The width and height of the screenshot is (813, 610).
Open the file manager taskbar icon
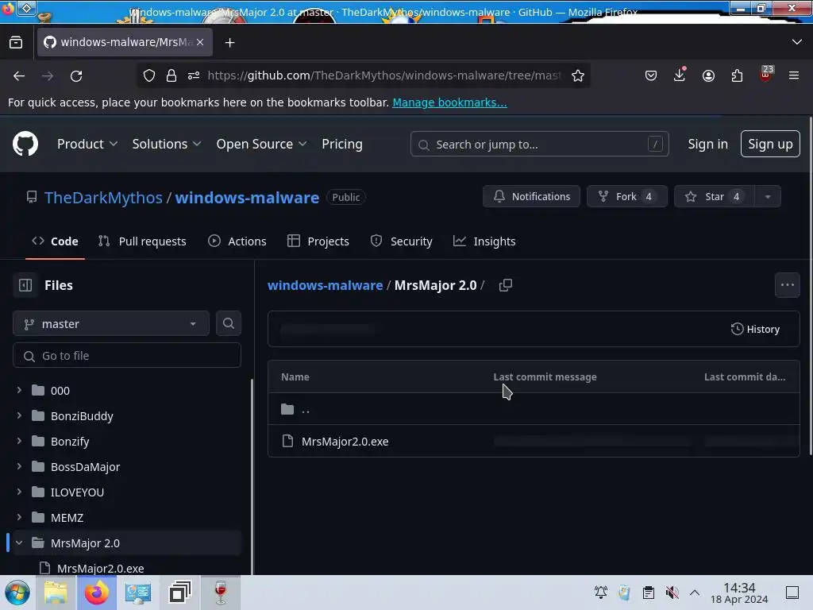(x=56, y=593)
